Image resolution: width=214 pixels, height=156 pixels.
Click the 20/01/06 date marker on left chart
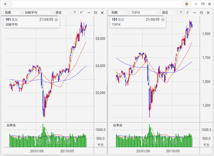(37, 151)
